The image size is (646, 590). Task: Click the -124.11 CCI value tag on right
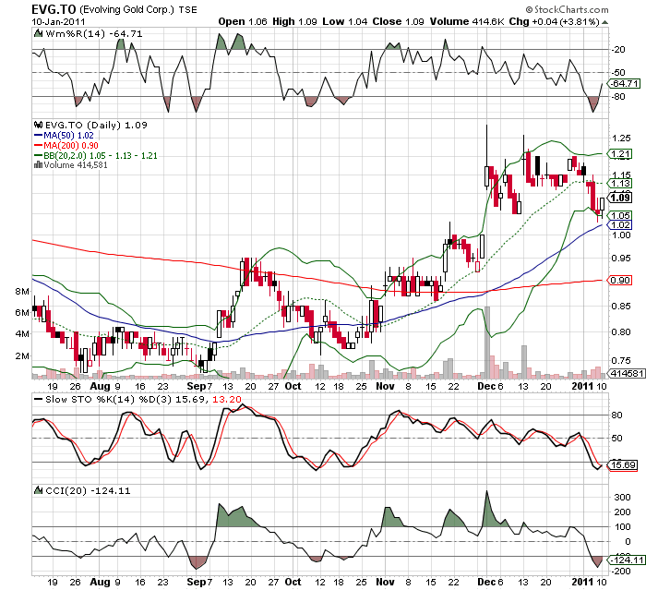click(627, 560)
